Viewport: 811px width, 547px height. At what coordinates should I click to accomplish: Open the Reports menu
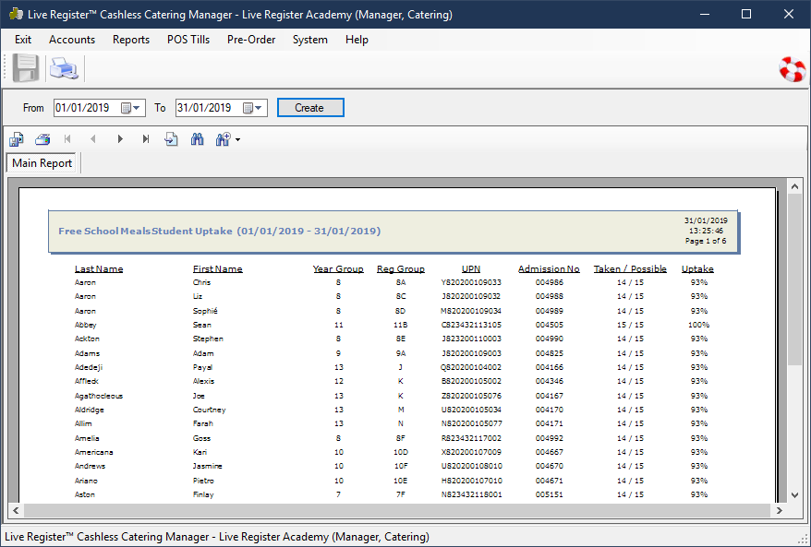point(131,40)
